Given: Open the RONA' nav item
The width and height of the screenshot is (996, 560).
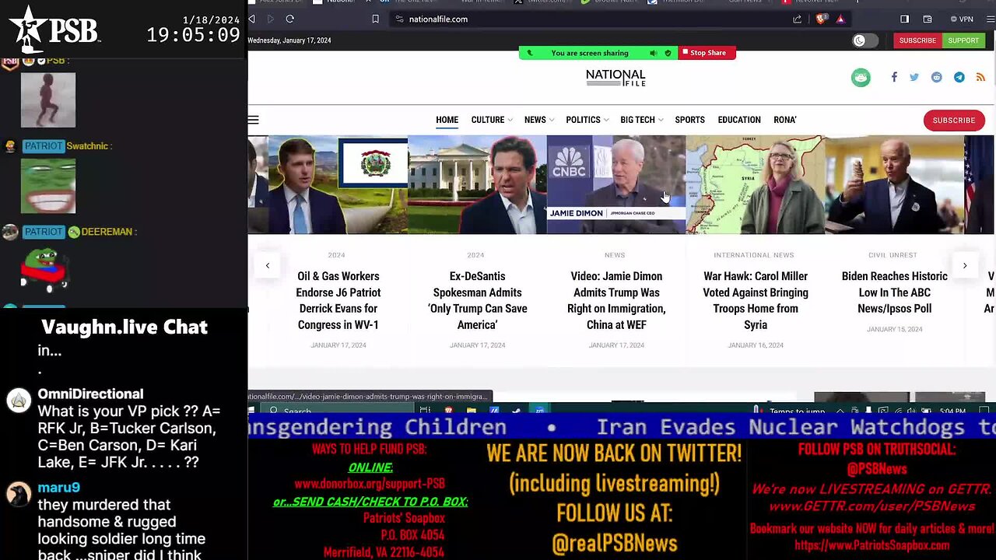Looking at the screenshot, I should click(784, 120).
